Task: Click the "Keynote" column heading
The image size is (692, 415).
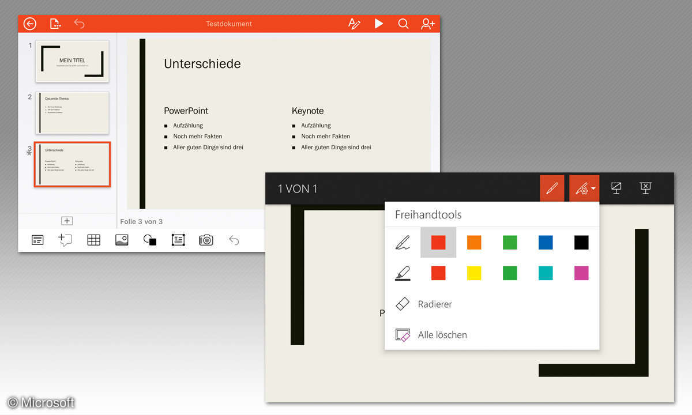Action: 308,111
